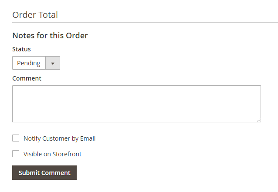The width and height of the screenshot is (278, 192).
Task: Click the Status dropdown arrow button
Action: (x=53, y=63)
